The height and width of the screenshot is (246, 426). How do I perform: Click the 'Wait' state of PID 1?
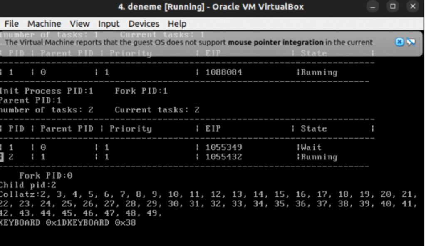(x=311, y=147)
